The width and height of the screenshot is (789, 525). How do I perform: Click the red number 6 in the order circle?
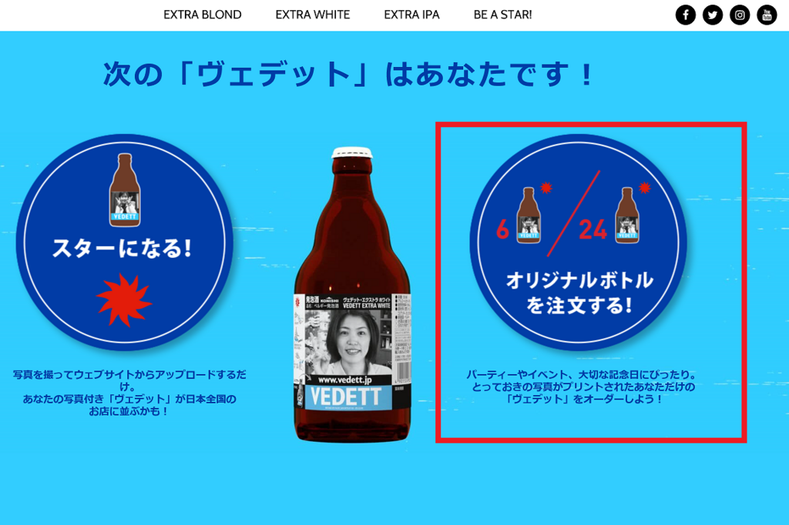[x=502, y=230]
